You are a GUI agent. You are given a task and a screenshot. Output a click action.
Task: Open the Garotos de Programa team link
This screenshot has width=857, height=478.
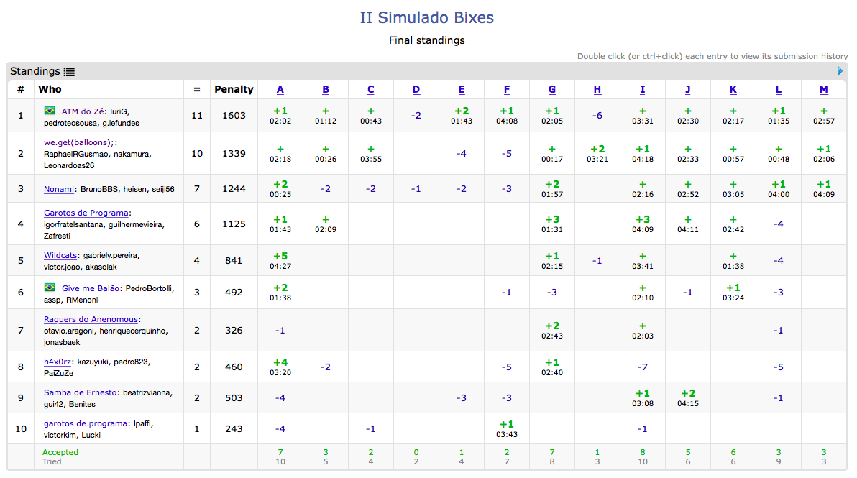coord(86,213)
